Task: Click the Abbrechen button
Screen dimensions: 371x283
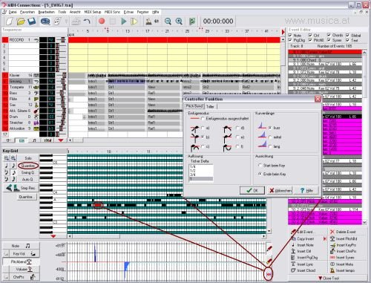Action: click(x=280, y=190)
